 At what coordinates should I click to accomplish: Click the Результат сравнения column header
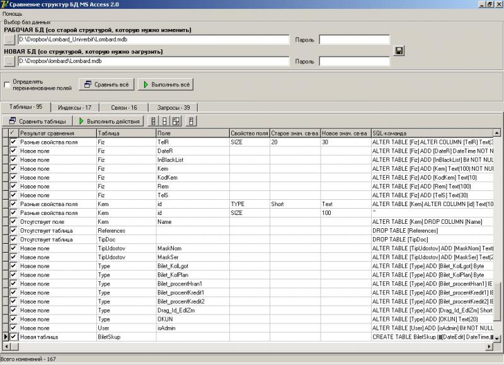pos(57,133)
